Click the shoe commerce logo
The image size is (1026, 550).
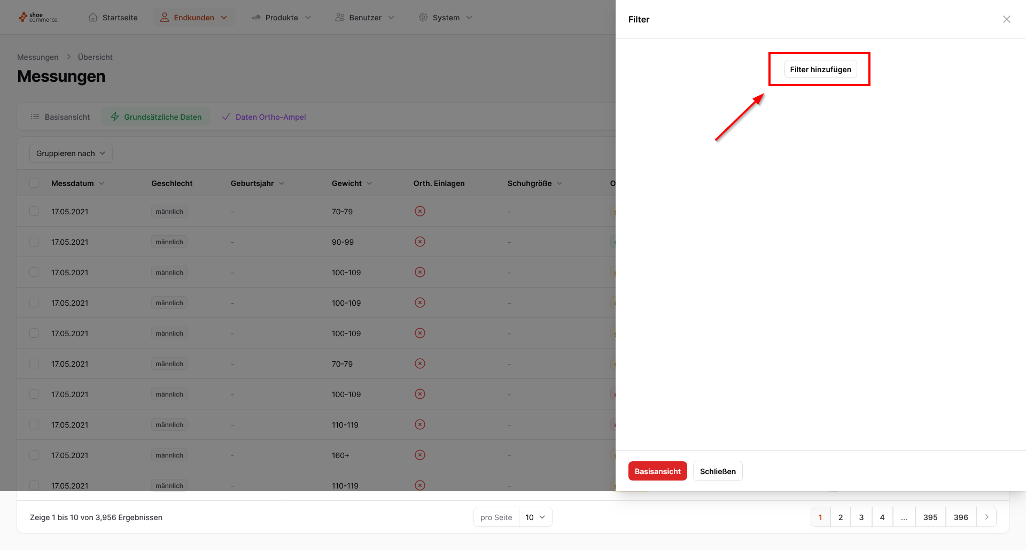[38, 18]
